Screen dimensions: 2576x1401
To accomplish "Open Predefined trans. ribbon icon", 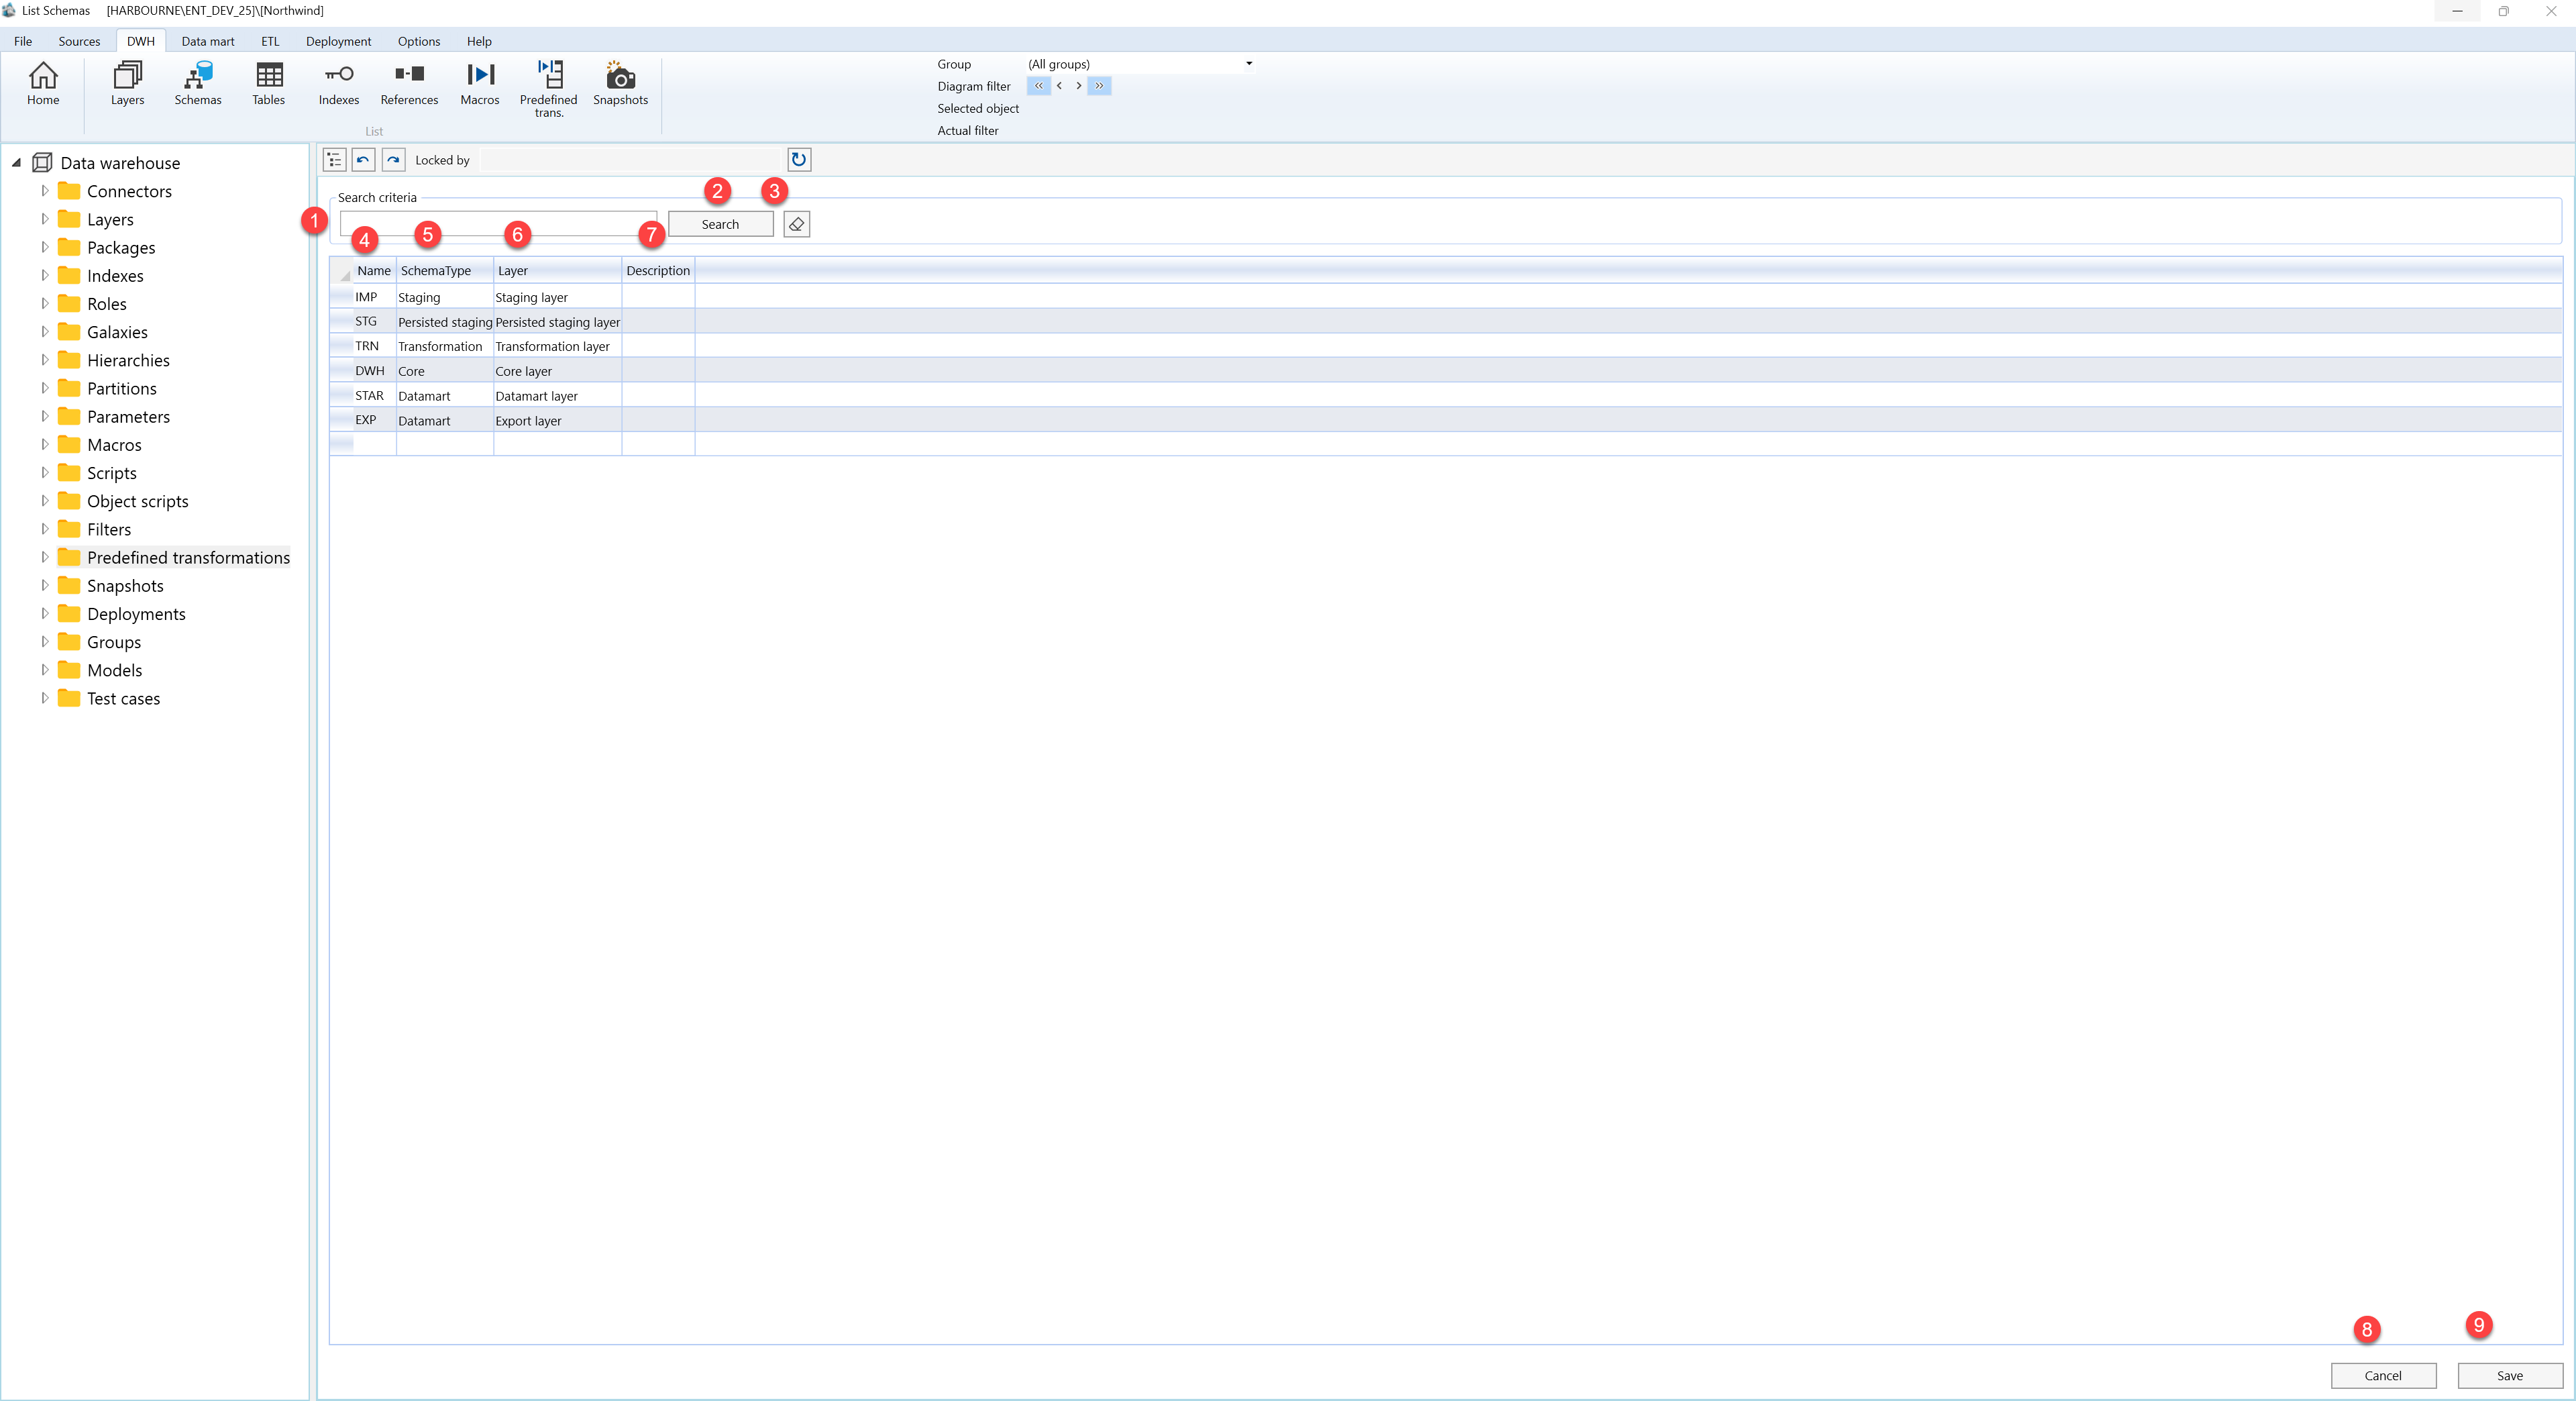I will [x=549, y=89].
